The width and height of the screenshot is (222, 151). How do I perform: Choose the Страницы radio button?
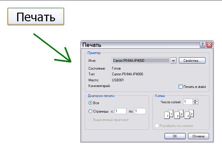tap(91, 111)
